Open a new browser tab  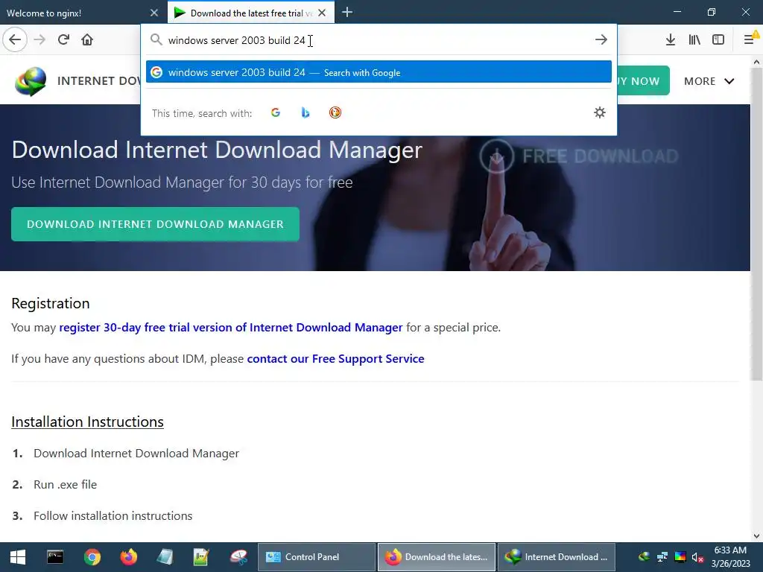347,12
